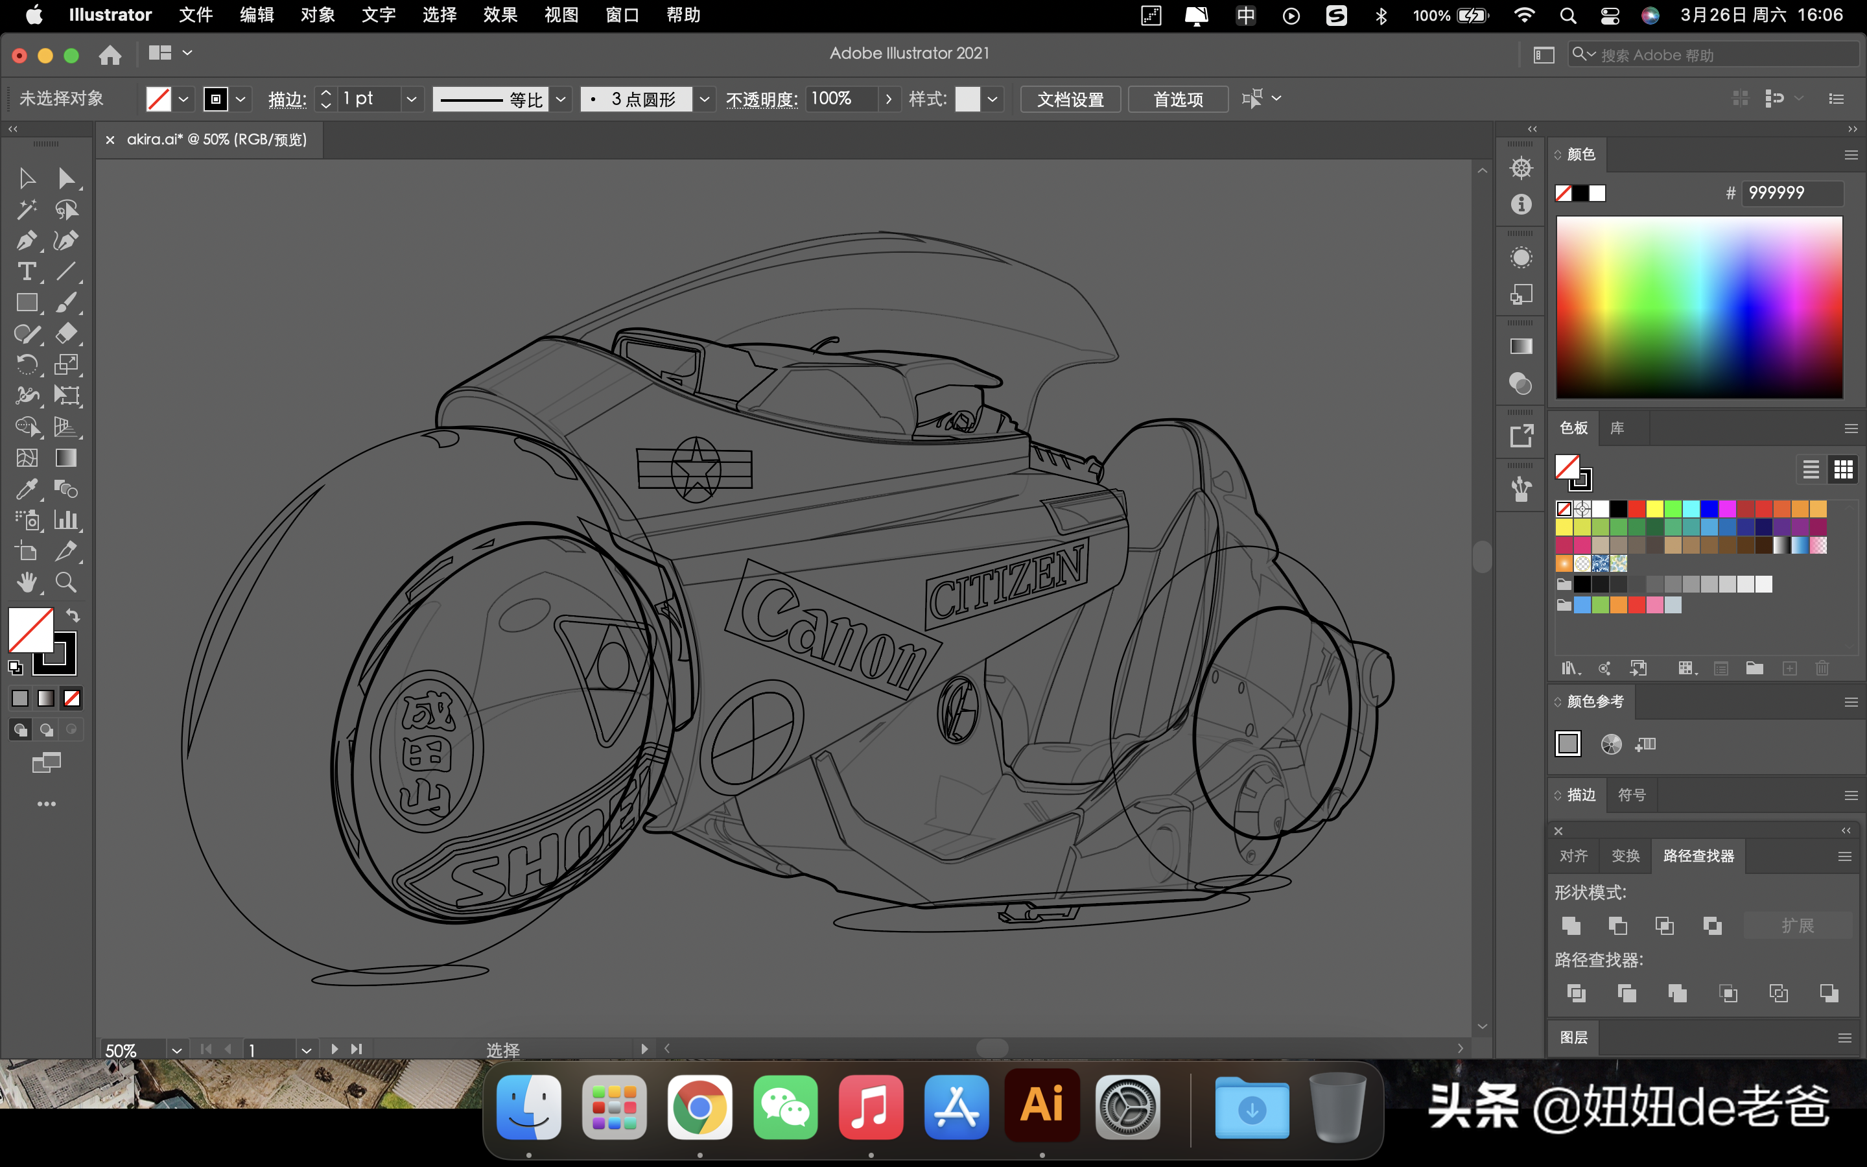Click the Unite shape mode icon
This screenshot has width=1867, height=1167.
click(1571, 925)
